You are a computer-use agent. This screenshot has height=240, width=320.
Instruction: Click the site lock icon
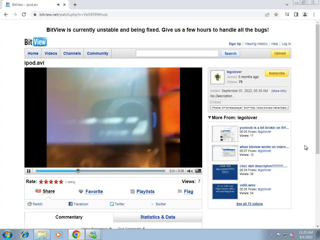tap(35, 14)
